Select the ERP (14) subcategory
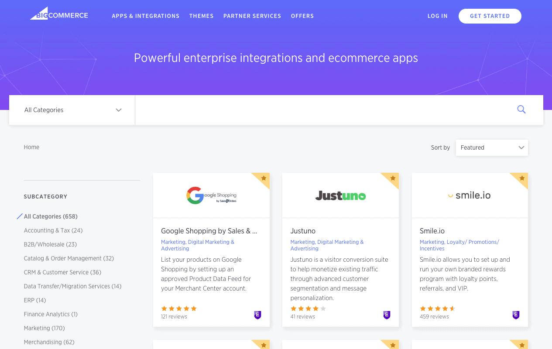552x349 pixels. point(35,300)
